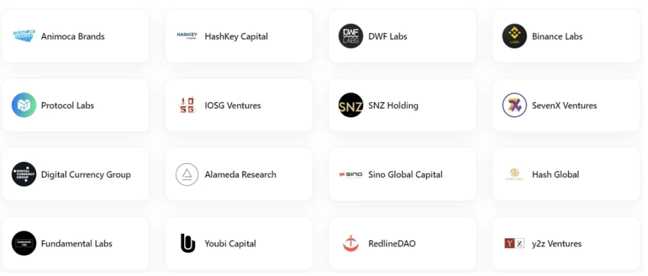Open the Hash Global investor card
The height and width of the screenshot is (276, 648).
tap(566, 174)
